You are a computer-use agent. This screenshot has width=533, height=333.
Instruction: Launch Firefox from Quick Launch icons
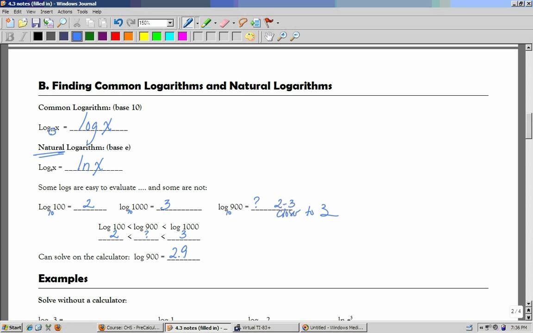coord(58,327)
